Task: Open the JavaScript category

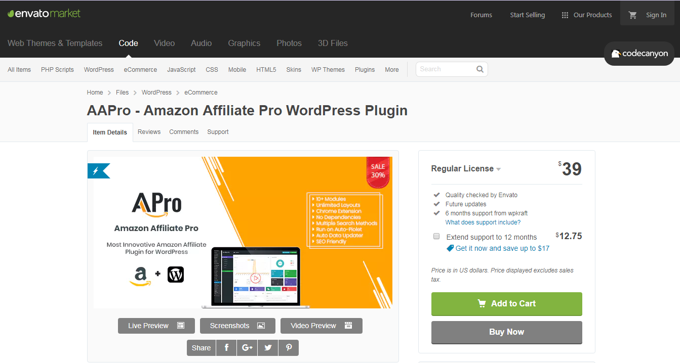Action: click(181, 70)
